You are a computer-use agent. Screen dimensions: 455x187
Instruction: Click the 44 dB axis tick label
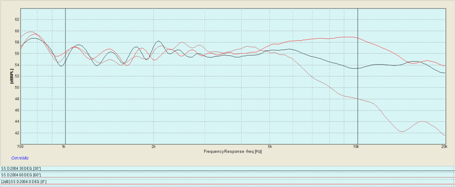click(16, 122)
